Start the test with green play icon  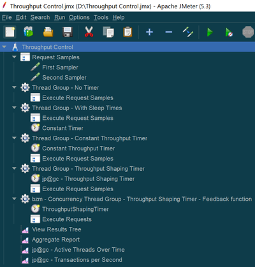(x=210, y=32)
